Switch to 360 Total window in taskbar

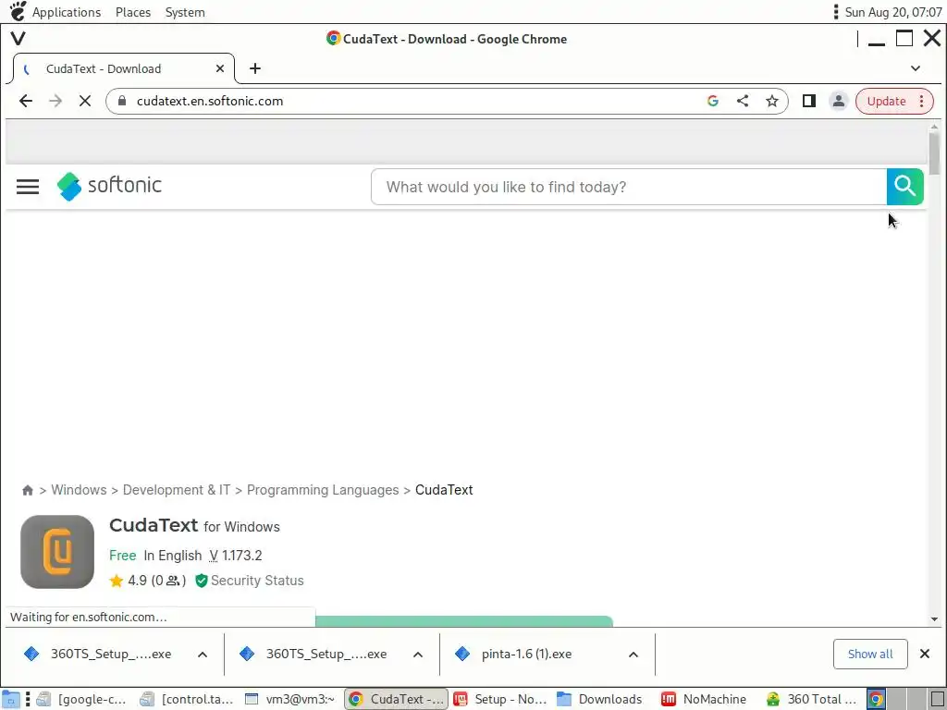[x=811, y=699]
